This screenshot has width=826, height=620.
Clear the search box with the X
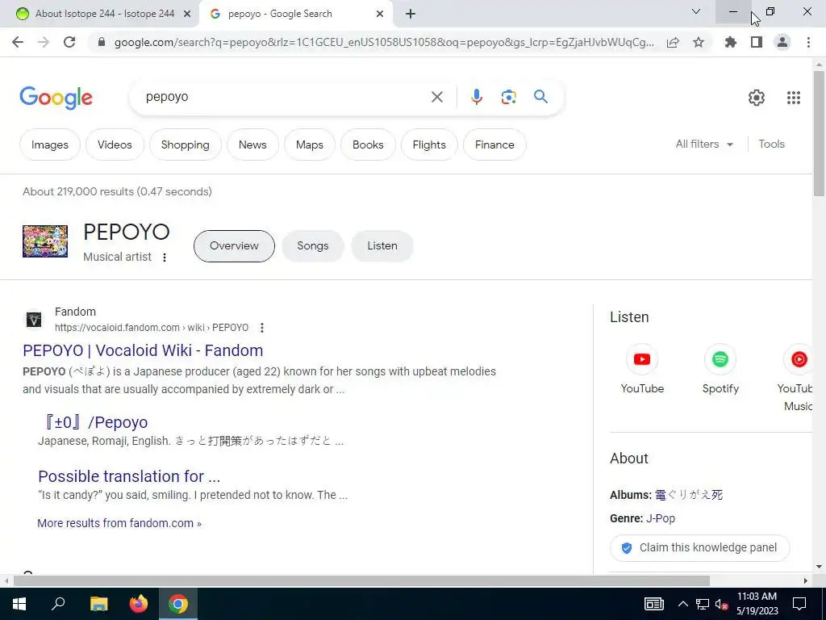pos(436,97)
